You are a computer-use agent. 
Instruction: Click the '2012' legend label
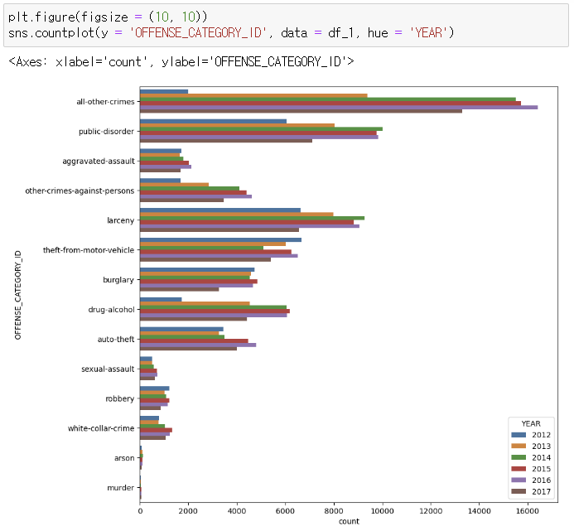541,435
